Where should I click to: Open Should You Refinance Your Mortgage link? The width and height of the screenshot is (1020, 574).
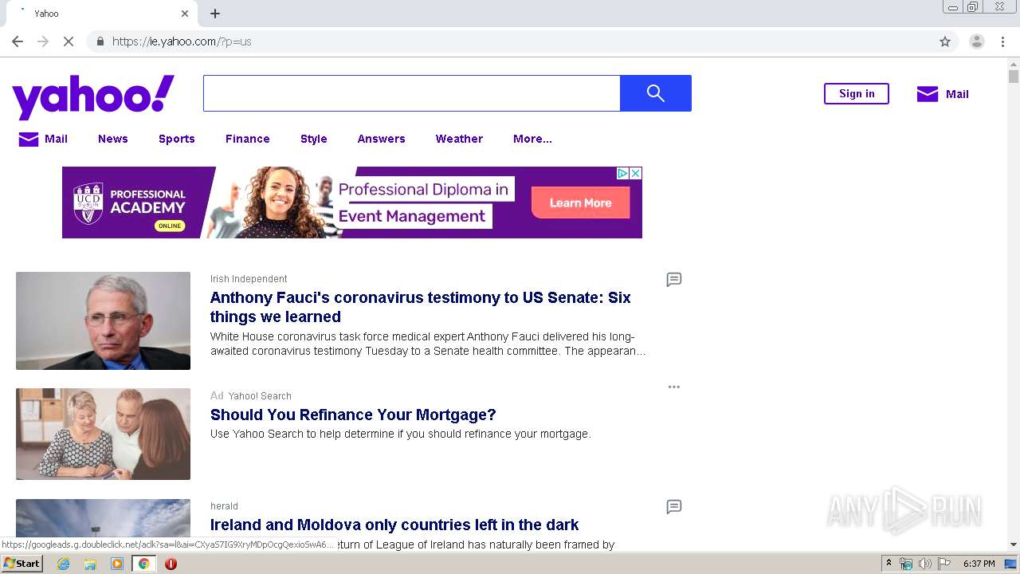coord(353,415)
